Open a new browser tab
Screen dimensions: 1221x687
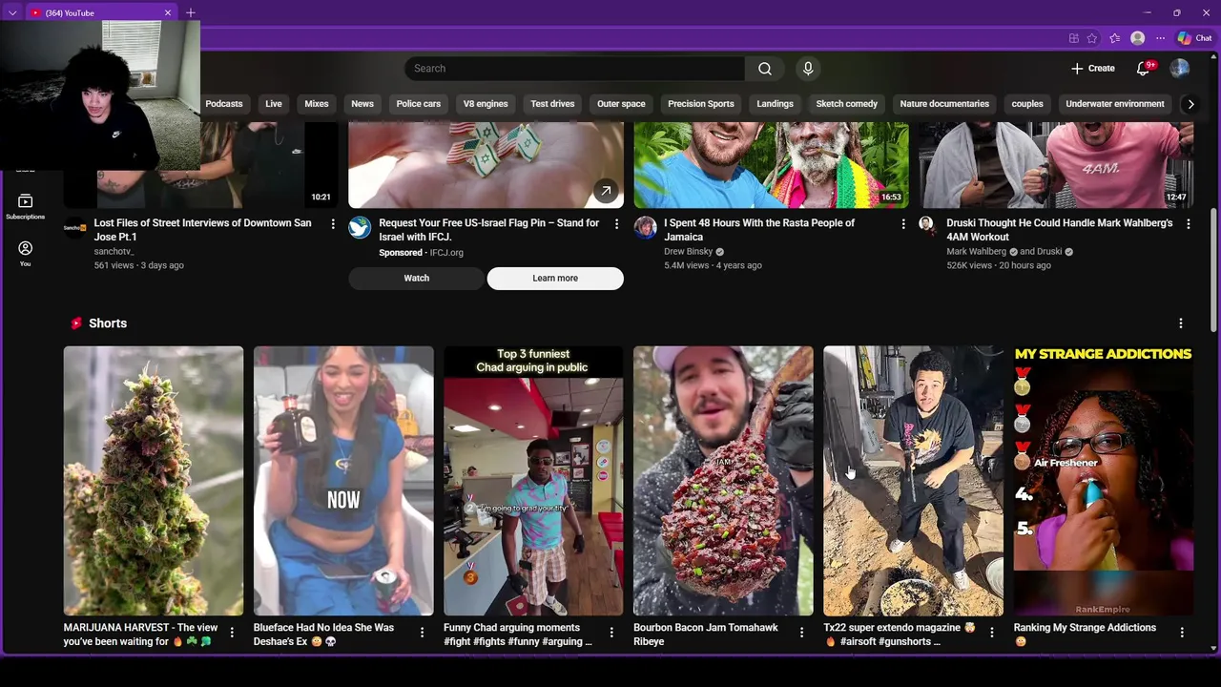pyautogui.click(x=191, y=12)
